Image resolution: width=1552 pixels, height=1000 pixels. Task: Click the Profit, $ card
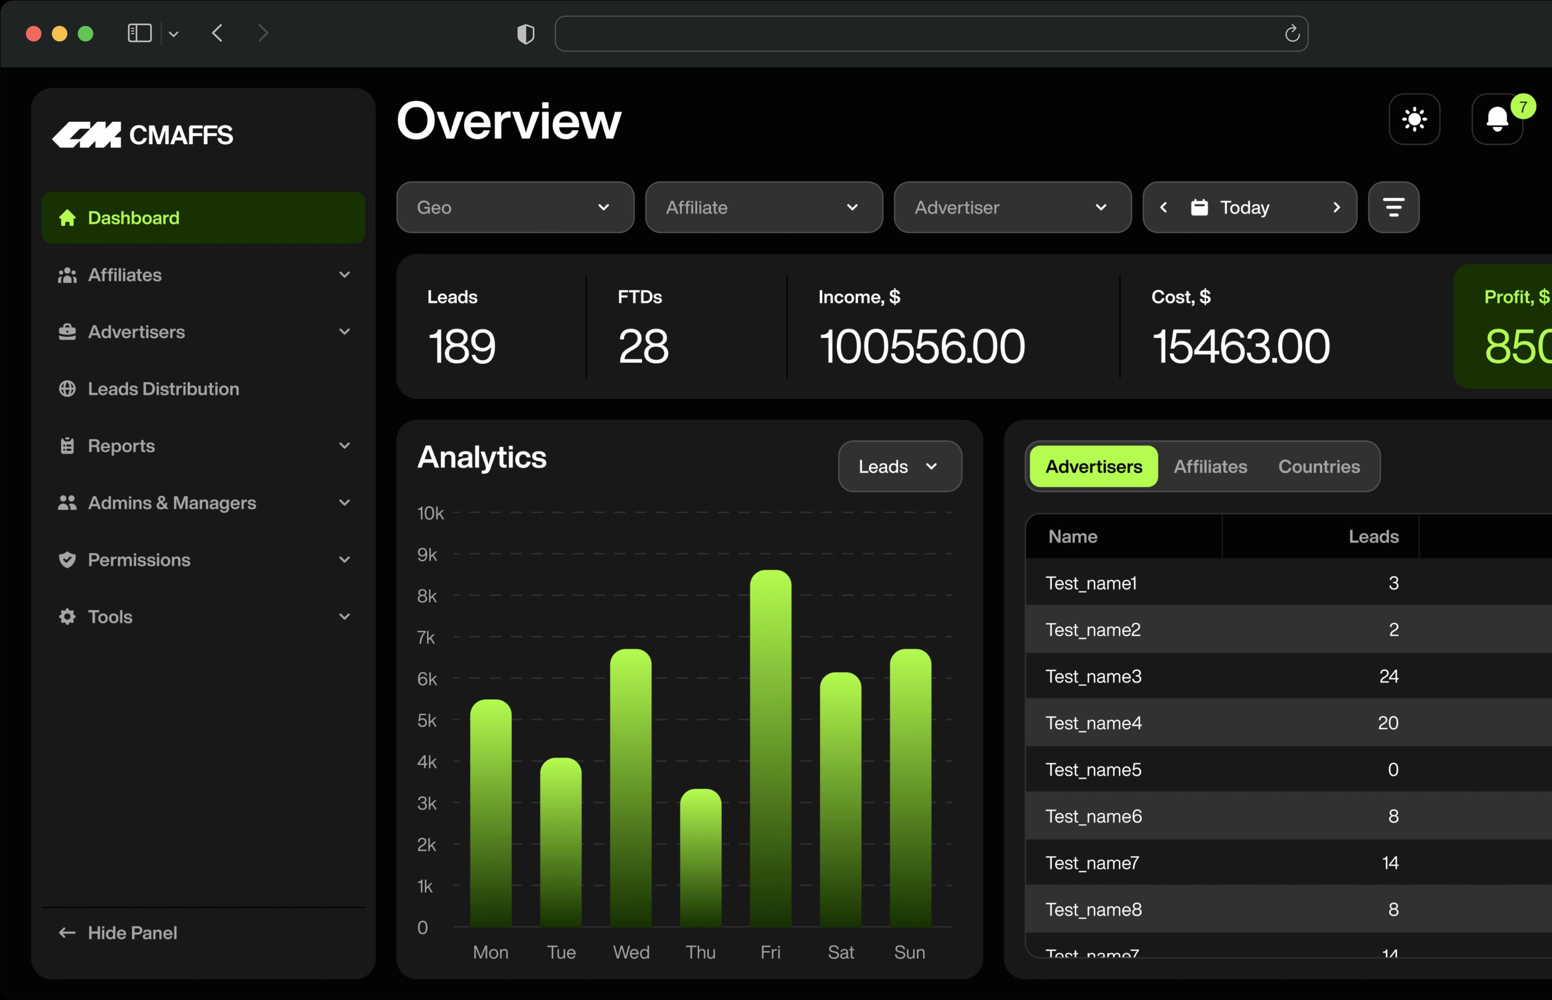(1502, 326)
